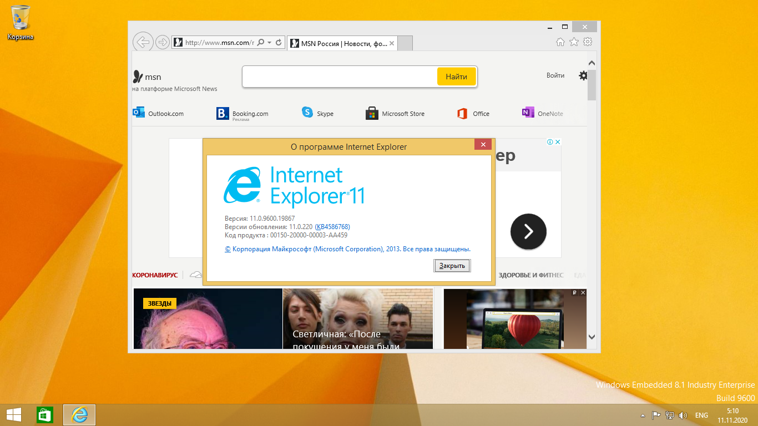Click the ENG language indicator
Image resolution: width=758 pixels, height=426 pixels.
(701, 415)
